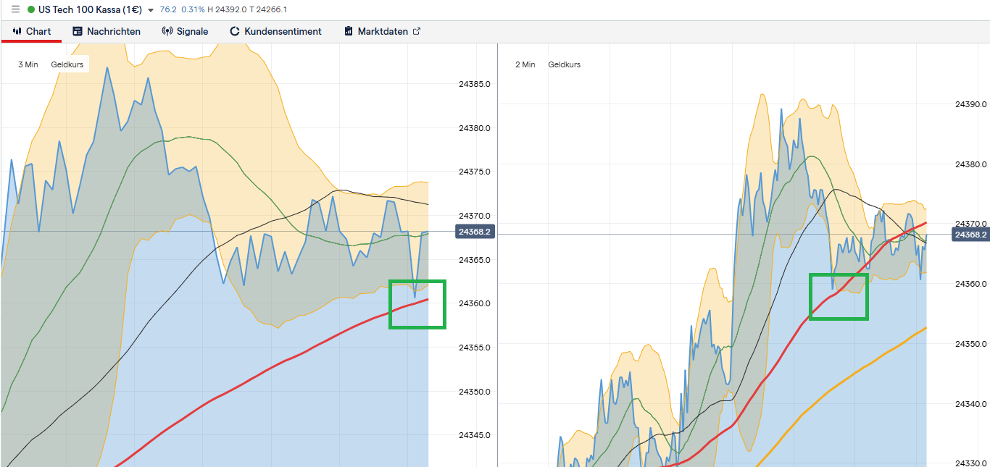Click the Kundensentiment circular icon
990x467 pixels.
click(235, 31)
